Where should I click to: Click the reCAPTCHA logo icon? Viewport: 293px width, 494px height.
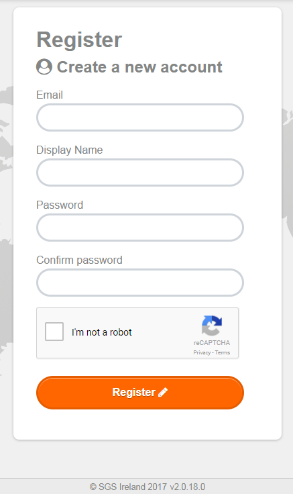tap(212, 326)
